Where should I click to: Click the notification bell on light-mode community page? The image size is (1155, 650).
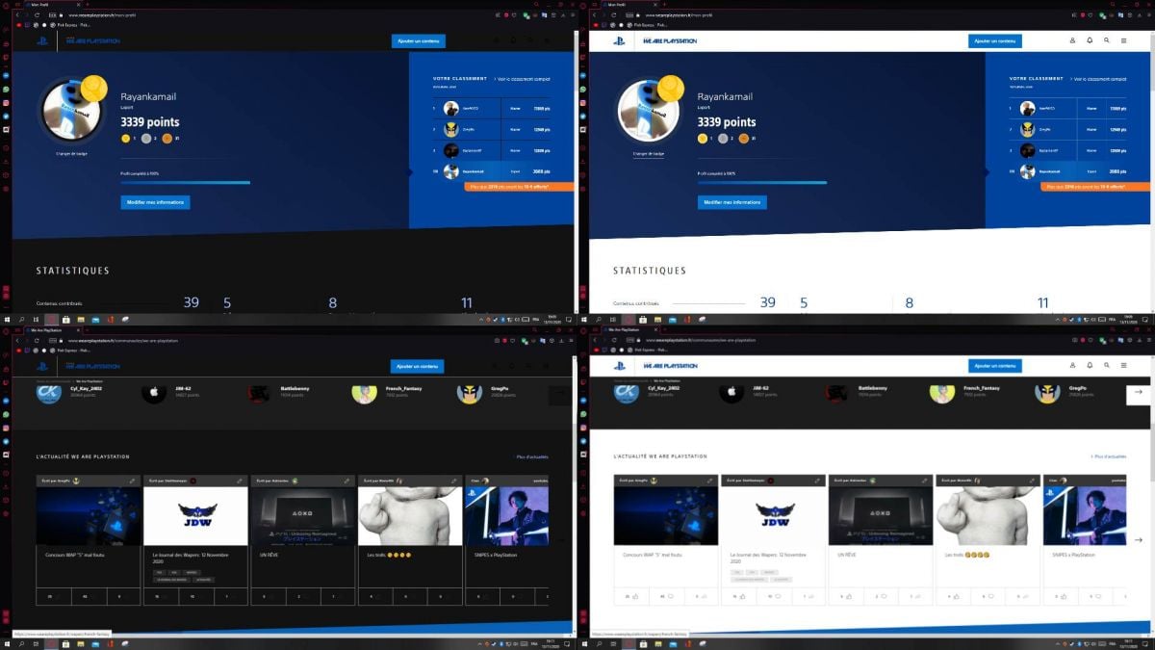click(x=1090, y=366)
